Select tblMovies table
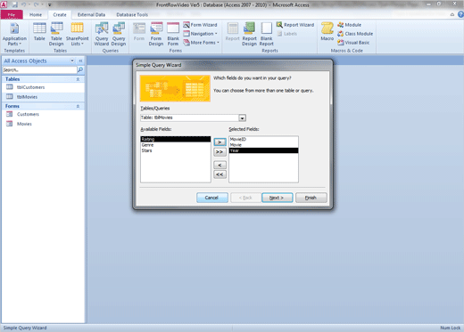464x332 pixels. click(44, 97)
